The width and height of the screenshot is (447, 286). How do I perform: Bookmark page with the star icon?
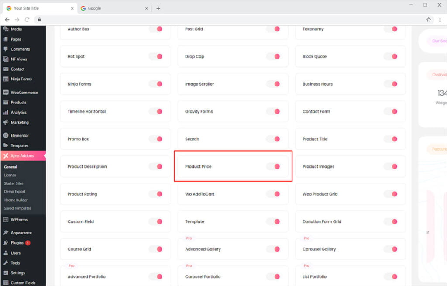[429, 20]
